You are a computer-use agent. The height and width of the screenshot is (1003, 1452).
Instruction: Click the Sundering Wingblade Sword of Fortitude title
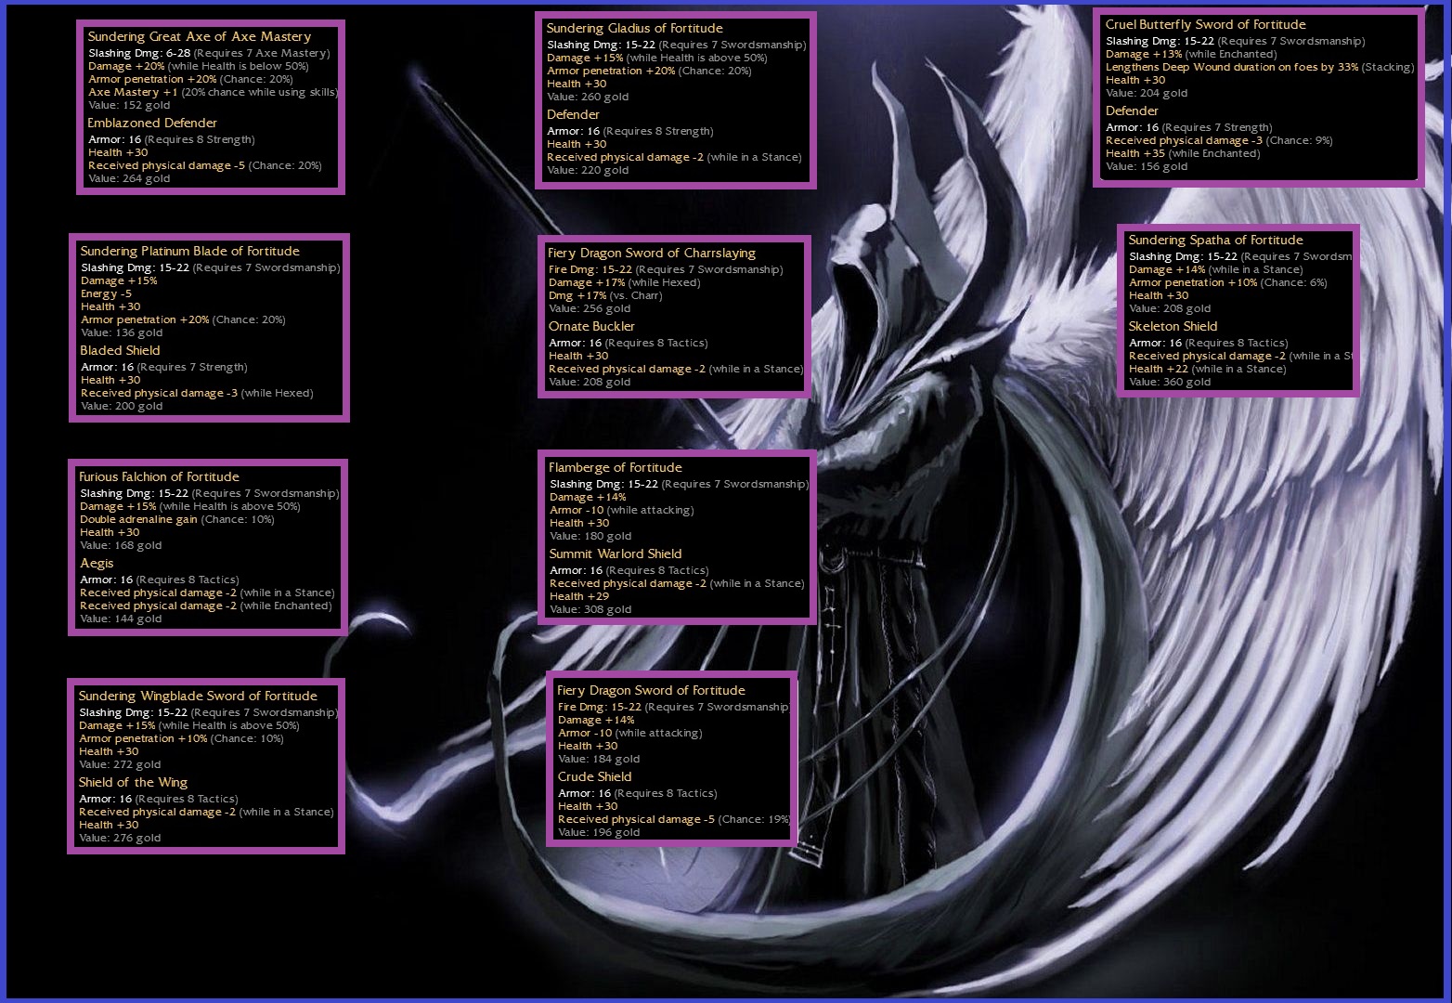click(198, 697)
